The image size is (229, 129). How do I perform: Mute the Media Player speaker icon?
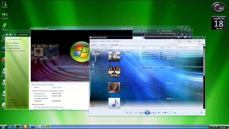(159, 113)
